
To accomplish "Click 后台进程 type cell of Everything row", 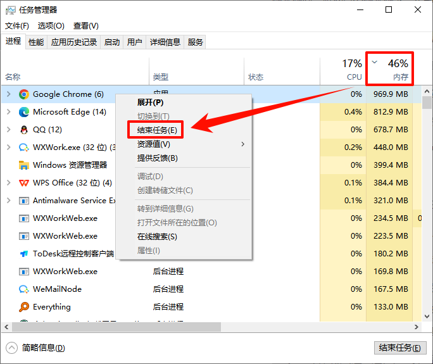I will tap(168, 307).
